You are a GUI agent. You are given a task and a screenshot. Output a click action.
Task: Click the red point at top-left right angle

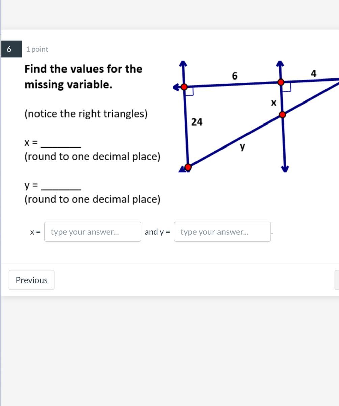point(184,87)
